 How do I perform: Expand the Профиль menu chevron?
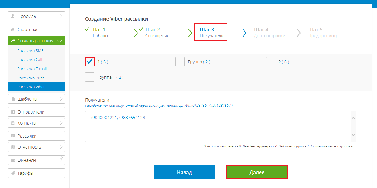click(61, 16)
